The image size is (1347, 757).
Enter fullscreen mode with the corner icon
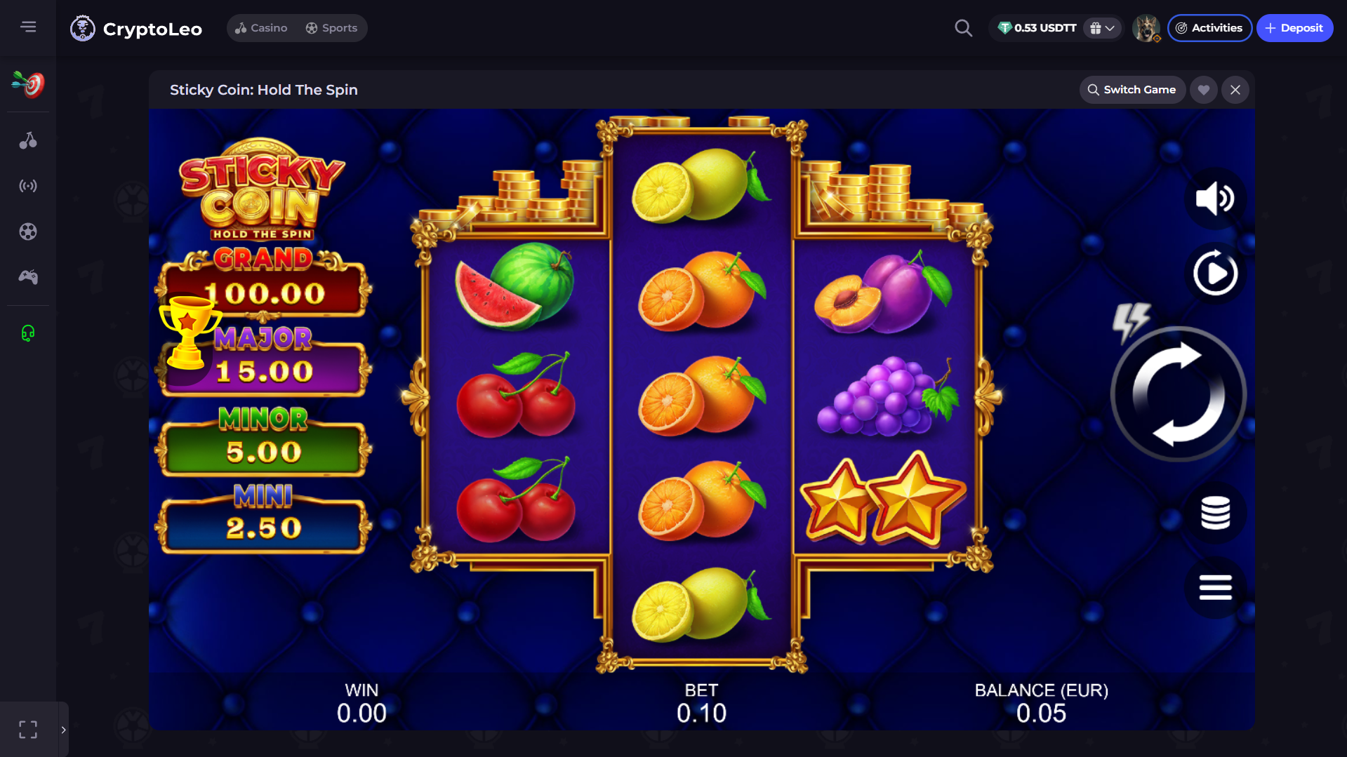pyautogui.click(x=28, y=730)
